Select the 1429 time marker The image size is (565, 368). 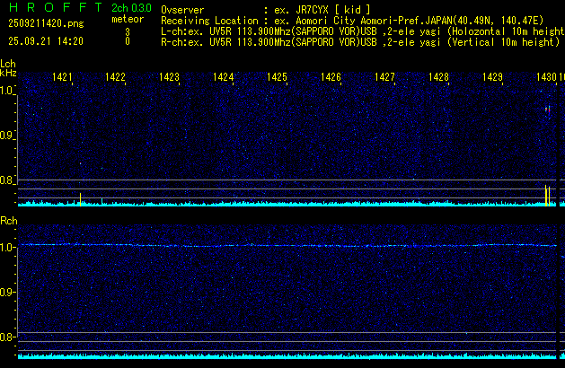click(x=492, y=78)
